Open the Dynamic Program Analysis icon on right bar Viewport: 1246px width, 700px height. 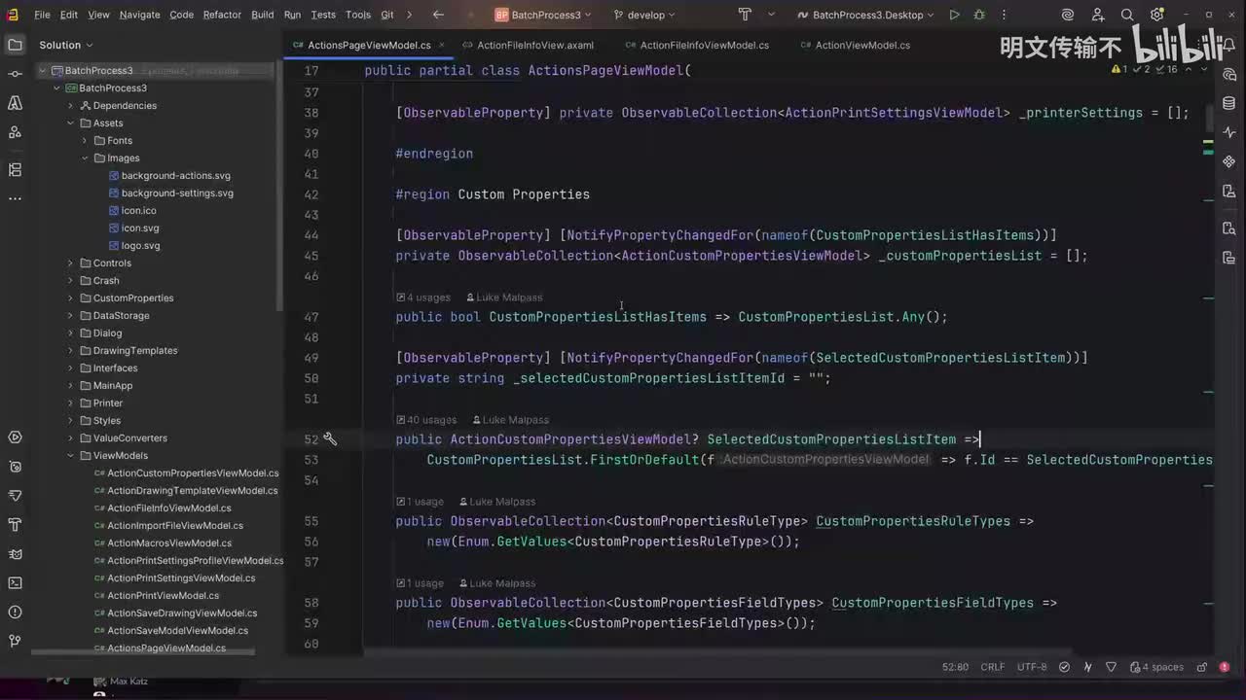tap(1228, 132)
